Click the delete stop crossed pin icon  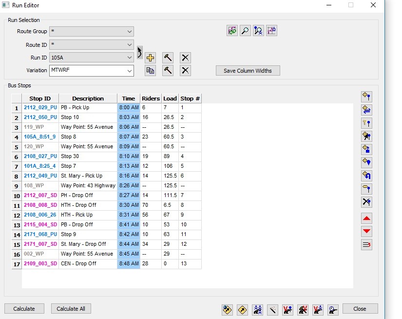click(x=366, y=202)
